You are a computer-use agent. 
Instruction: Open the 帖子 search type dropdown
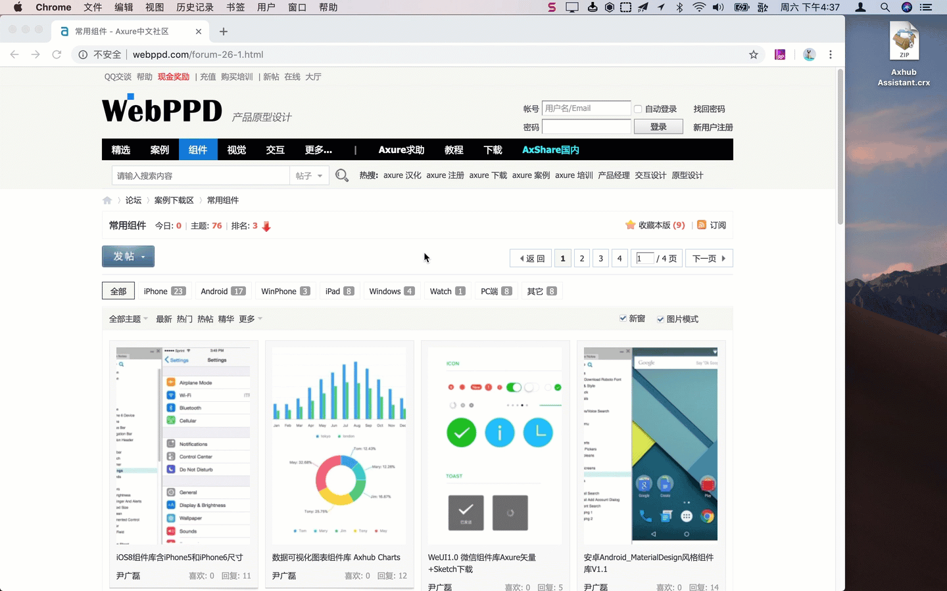(x=309, y=175)
